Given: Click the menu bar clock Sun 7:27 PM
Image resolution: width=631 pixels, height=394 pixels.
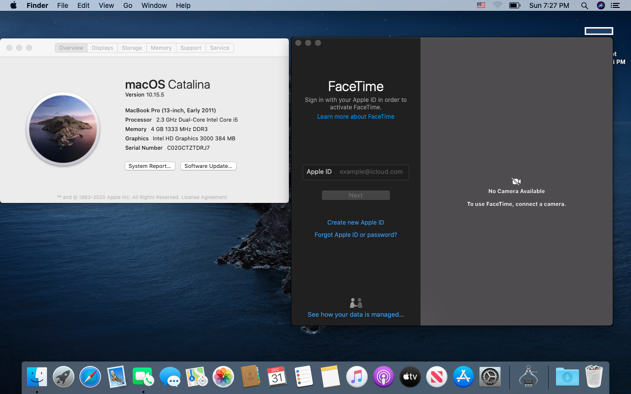Looking at the screenshot, I should tap(549, 5).
